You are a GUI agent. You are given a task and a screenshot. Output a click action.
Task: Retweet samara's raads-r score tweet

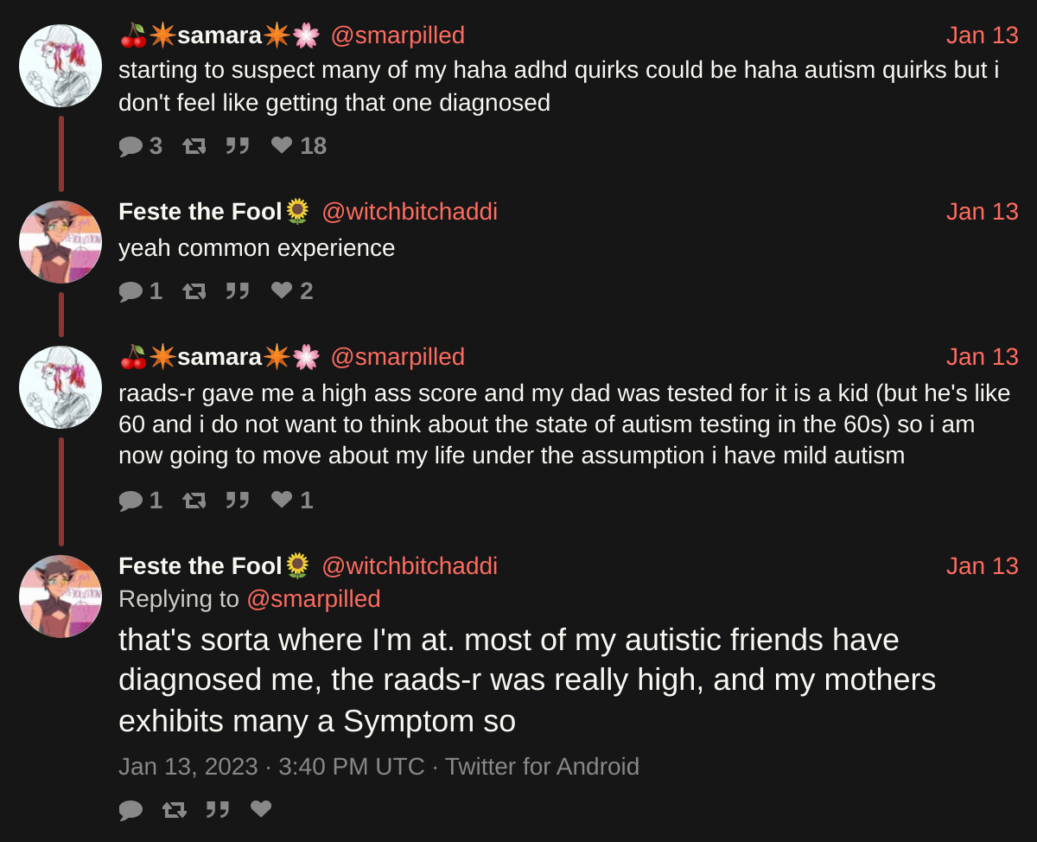click(194, 501)
